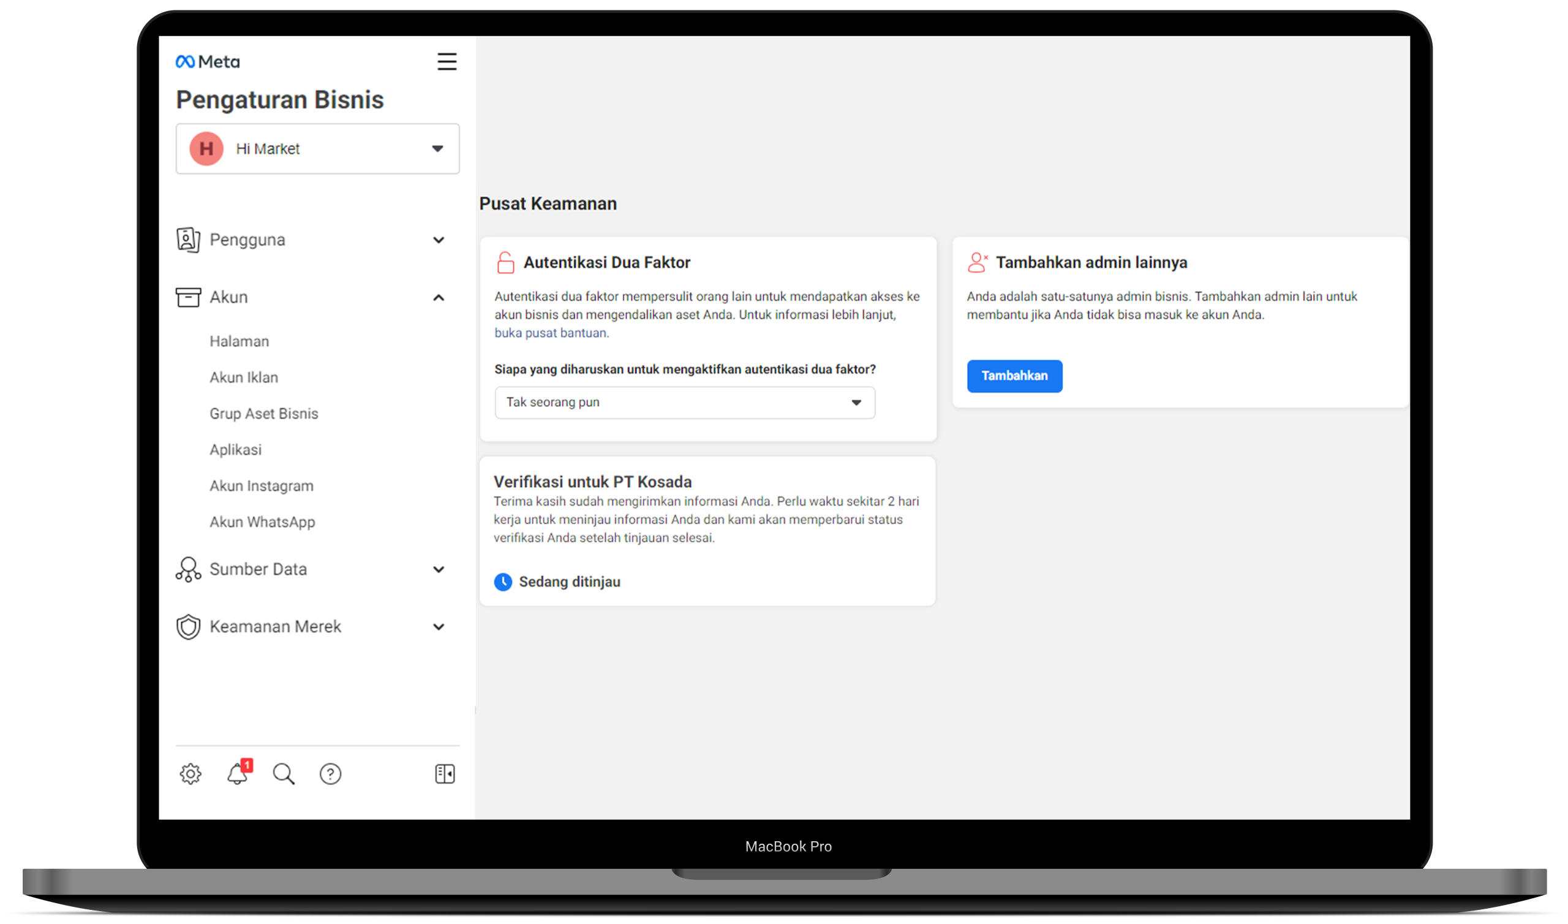
Task: Open settings gear icon
Action: 190,774
